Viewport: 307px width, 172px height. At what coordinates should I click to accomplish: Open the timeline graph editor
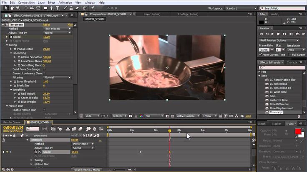[101, 129]
